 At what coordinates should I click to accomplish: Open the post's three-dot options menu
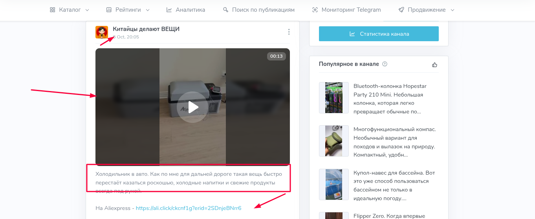point(289,32)
